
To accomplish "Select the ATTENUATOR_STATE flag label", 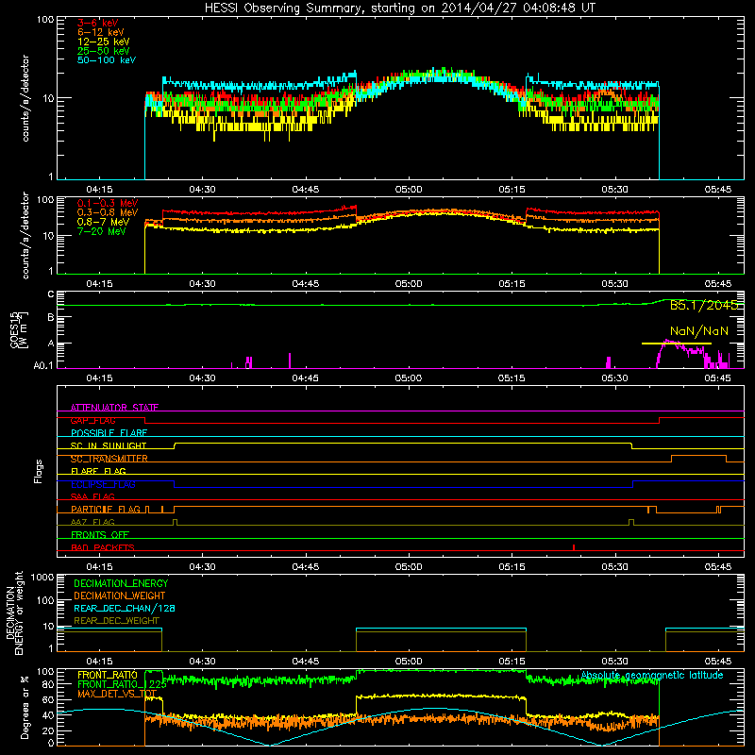I will click(114, 408).
